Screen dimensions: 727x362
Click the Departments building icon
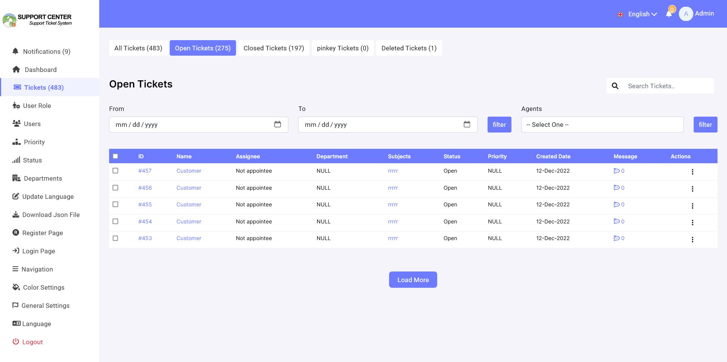pos(16,178)
